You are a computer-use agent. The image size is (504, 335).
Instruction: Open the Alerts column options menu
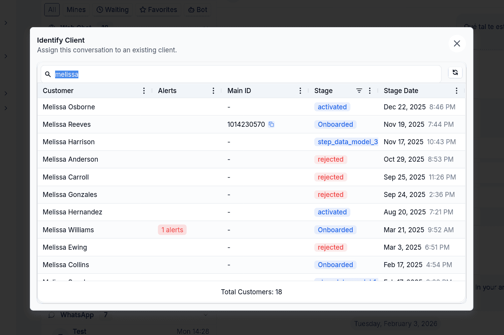(213, 91)
